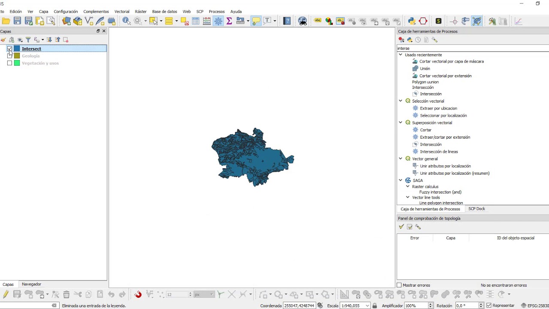Screen dimensions: 549x309
Task: Toggle editing with the yellow pencil icon
Action: click(x=6, y=294)
